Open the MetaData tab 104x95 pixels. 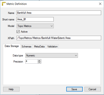pyautogui.click(x=39, y=46)
